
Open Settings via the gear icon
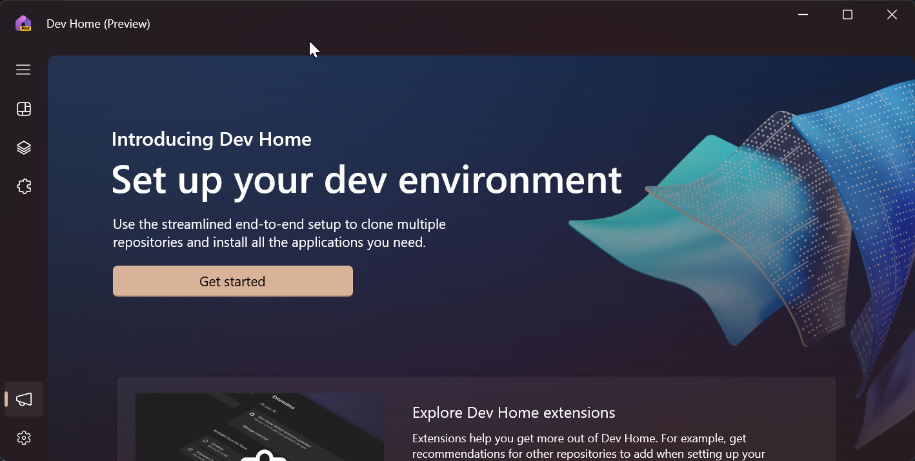[24, 438]
